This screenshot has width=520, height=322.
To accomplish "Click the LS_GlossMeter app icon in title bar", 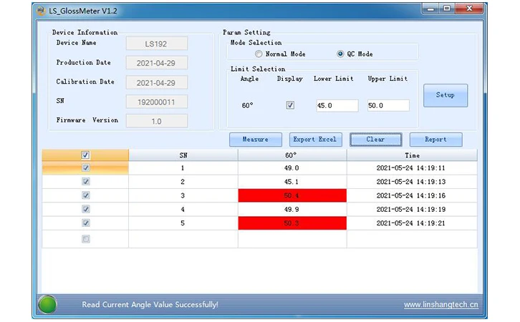I will (41, 11).
